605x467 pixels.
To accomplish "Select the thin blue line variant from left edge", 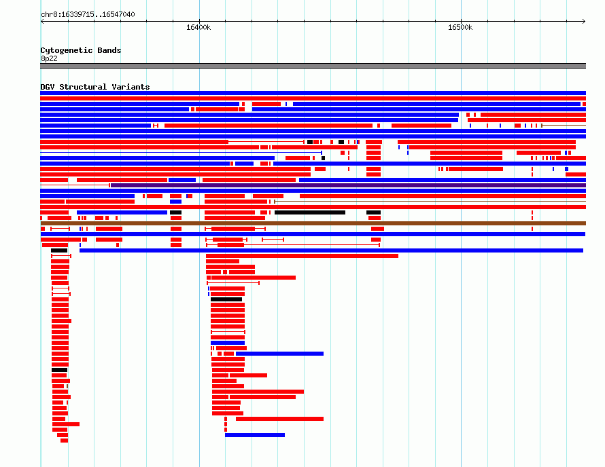I will (x=181, y=153).
